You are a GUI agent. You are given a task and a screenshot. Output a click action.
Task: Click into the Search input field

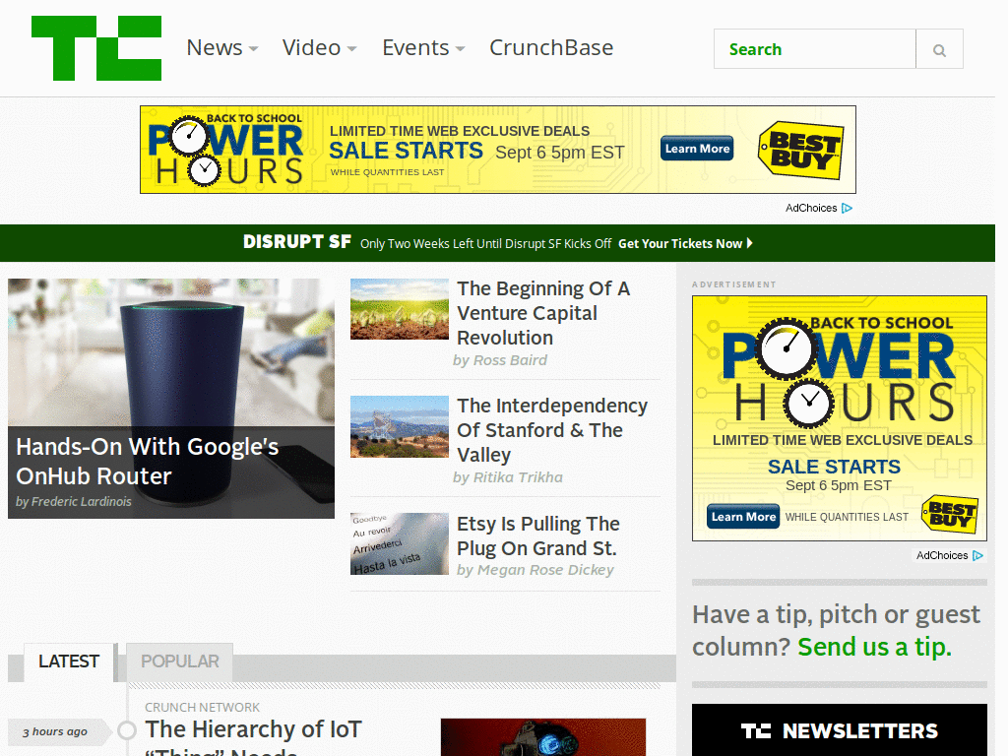coord(815,49)
